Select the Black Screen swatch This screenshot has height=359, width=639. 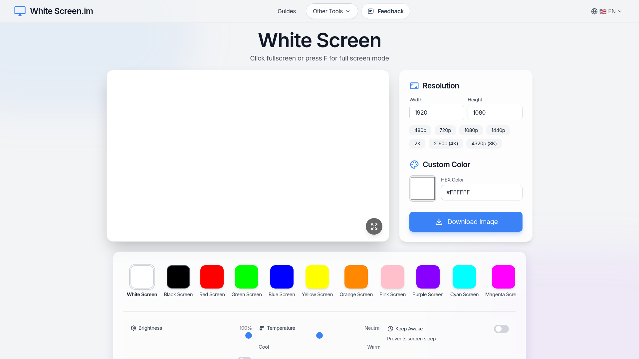[178, 277]
